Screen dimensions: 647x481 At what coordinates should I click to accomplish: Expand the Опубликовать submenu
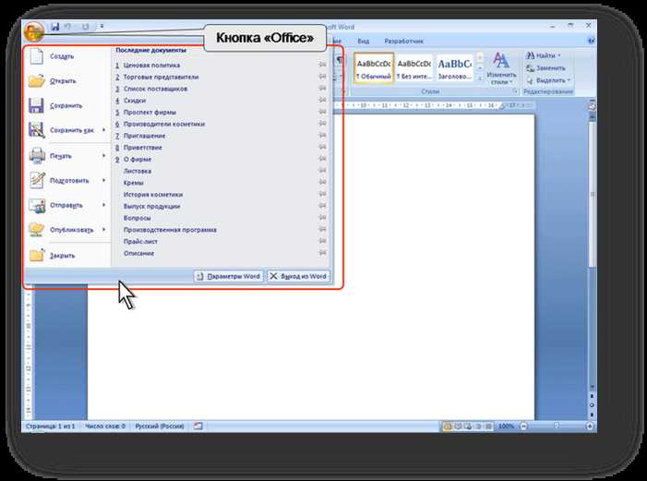click(x=104, y=230)
